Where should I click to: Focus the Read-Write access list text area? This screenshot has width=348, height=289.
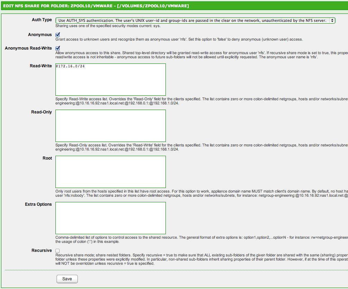click(110, 79)
